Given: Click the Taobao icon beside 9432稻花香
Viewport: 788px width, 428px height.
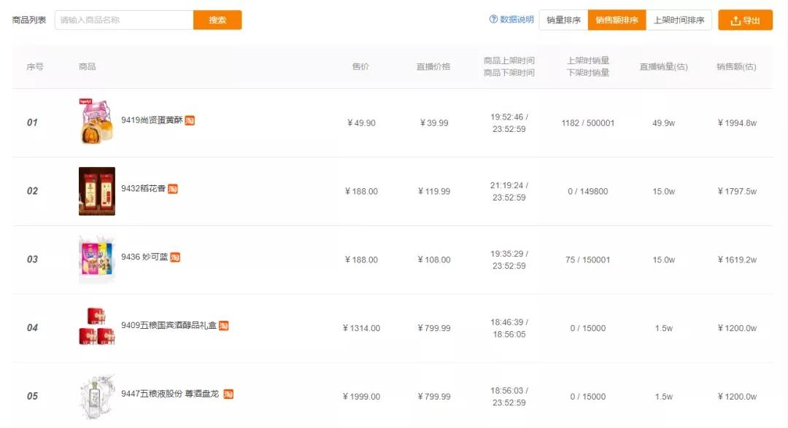Looking at the screenshot, I should click(172, 189).
